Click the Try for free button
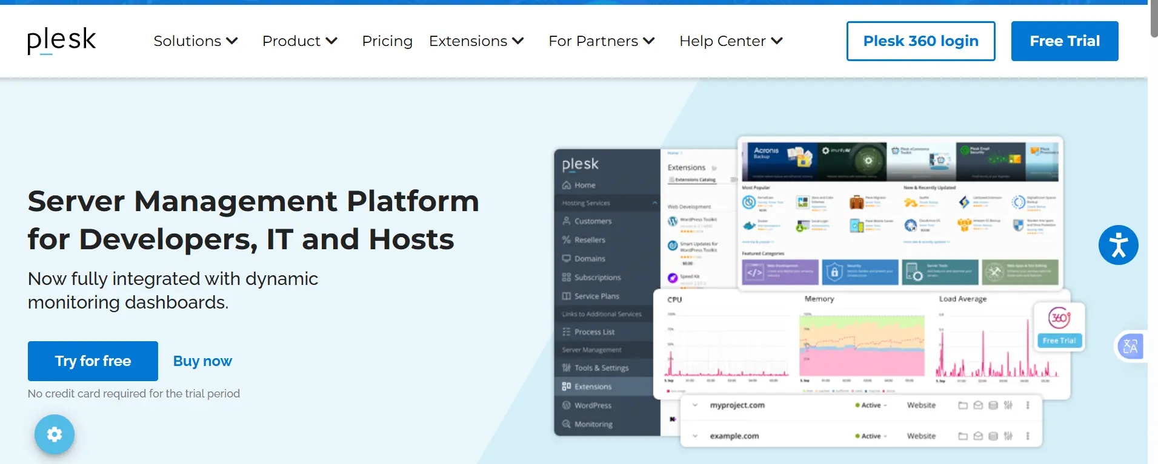1158x464 pixels. pos(93,361)
